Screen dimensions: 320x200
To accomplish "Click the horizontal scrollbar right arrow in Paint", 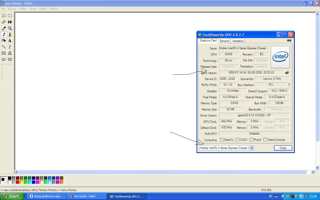I will click(313, 172).
